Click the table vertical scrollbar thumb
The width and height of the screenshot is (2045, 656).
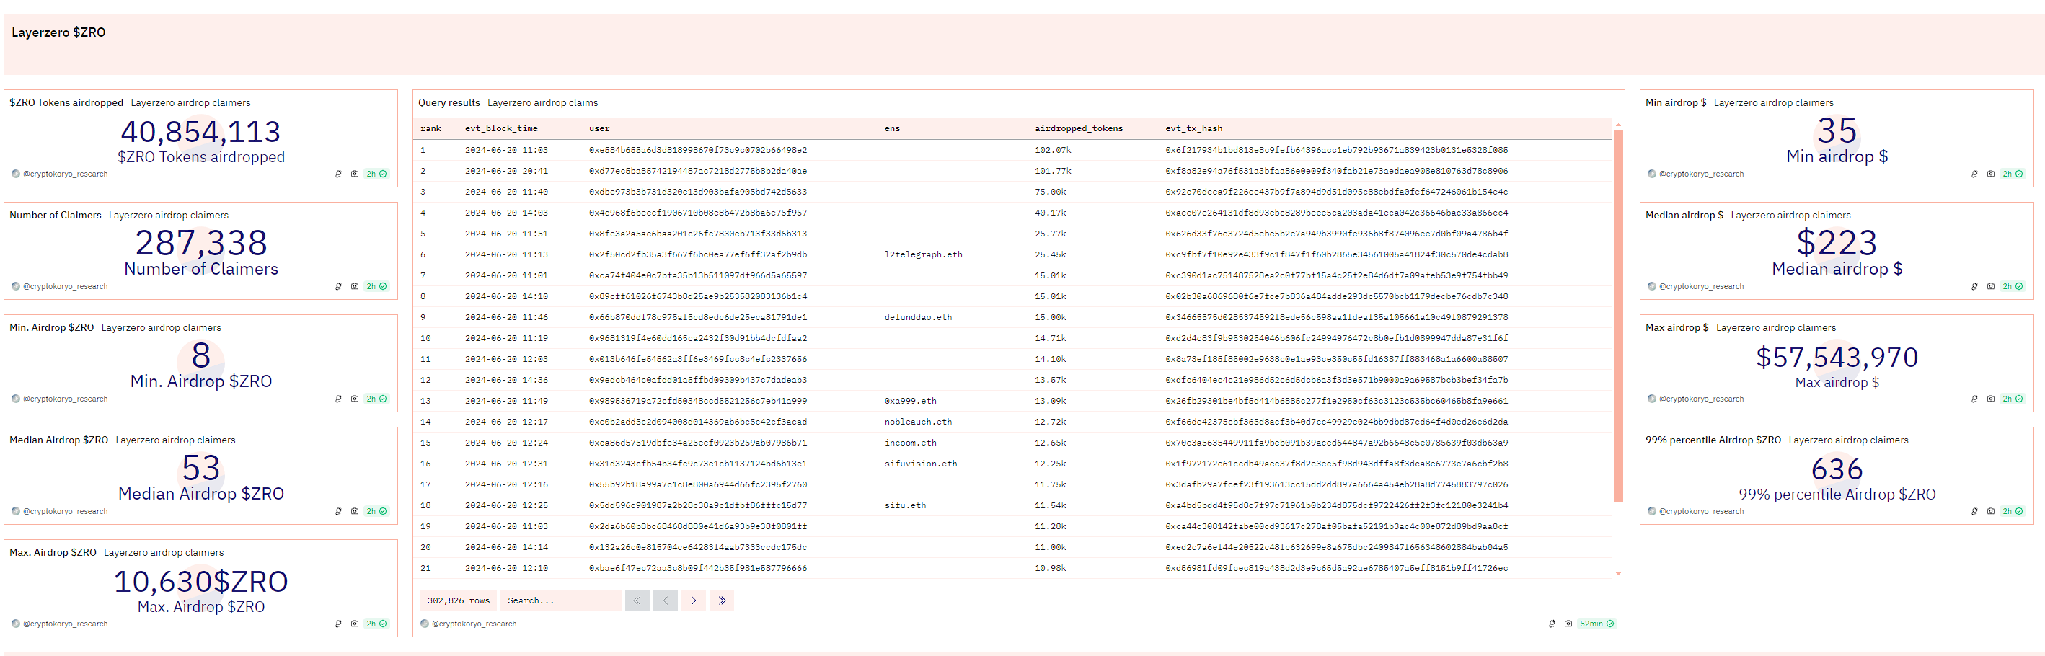point(1618,316)
